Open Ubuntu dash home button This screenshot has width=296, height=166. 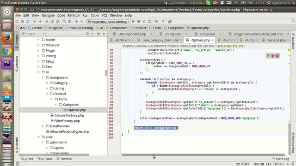point(7,12)
